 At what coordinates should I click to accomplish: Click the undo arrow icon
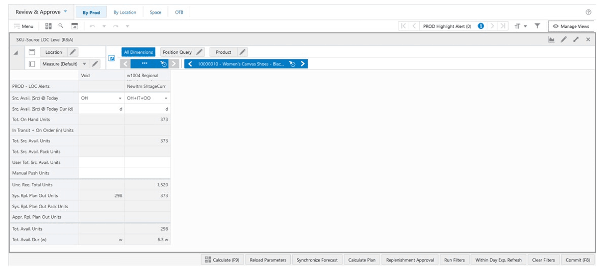click(x=93, y=26)
